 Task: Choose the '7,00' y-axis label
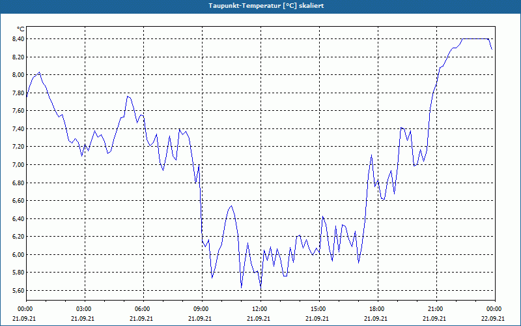click(x=19, y=165)
